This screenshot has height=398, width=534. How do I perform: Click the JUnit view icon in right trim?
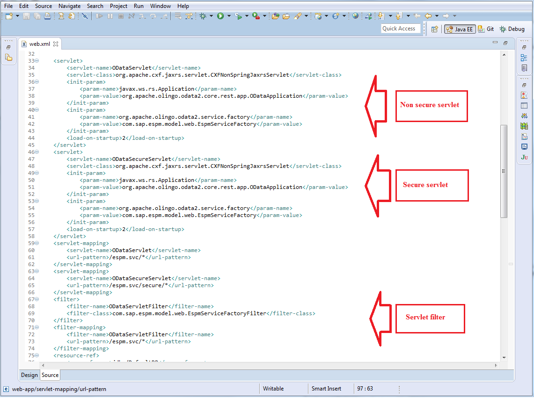[x=524, y=157]
